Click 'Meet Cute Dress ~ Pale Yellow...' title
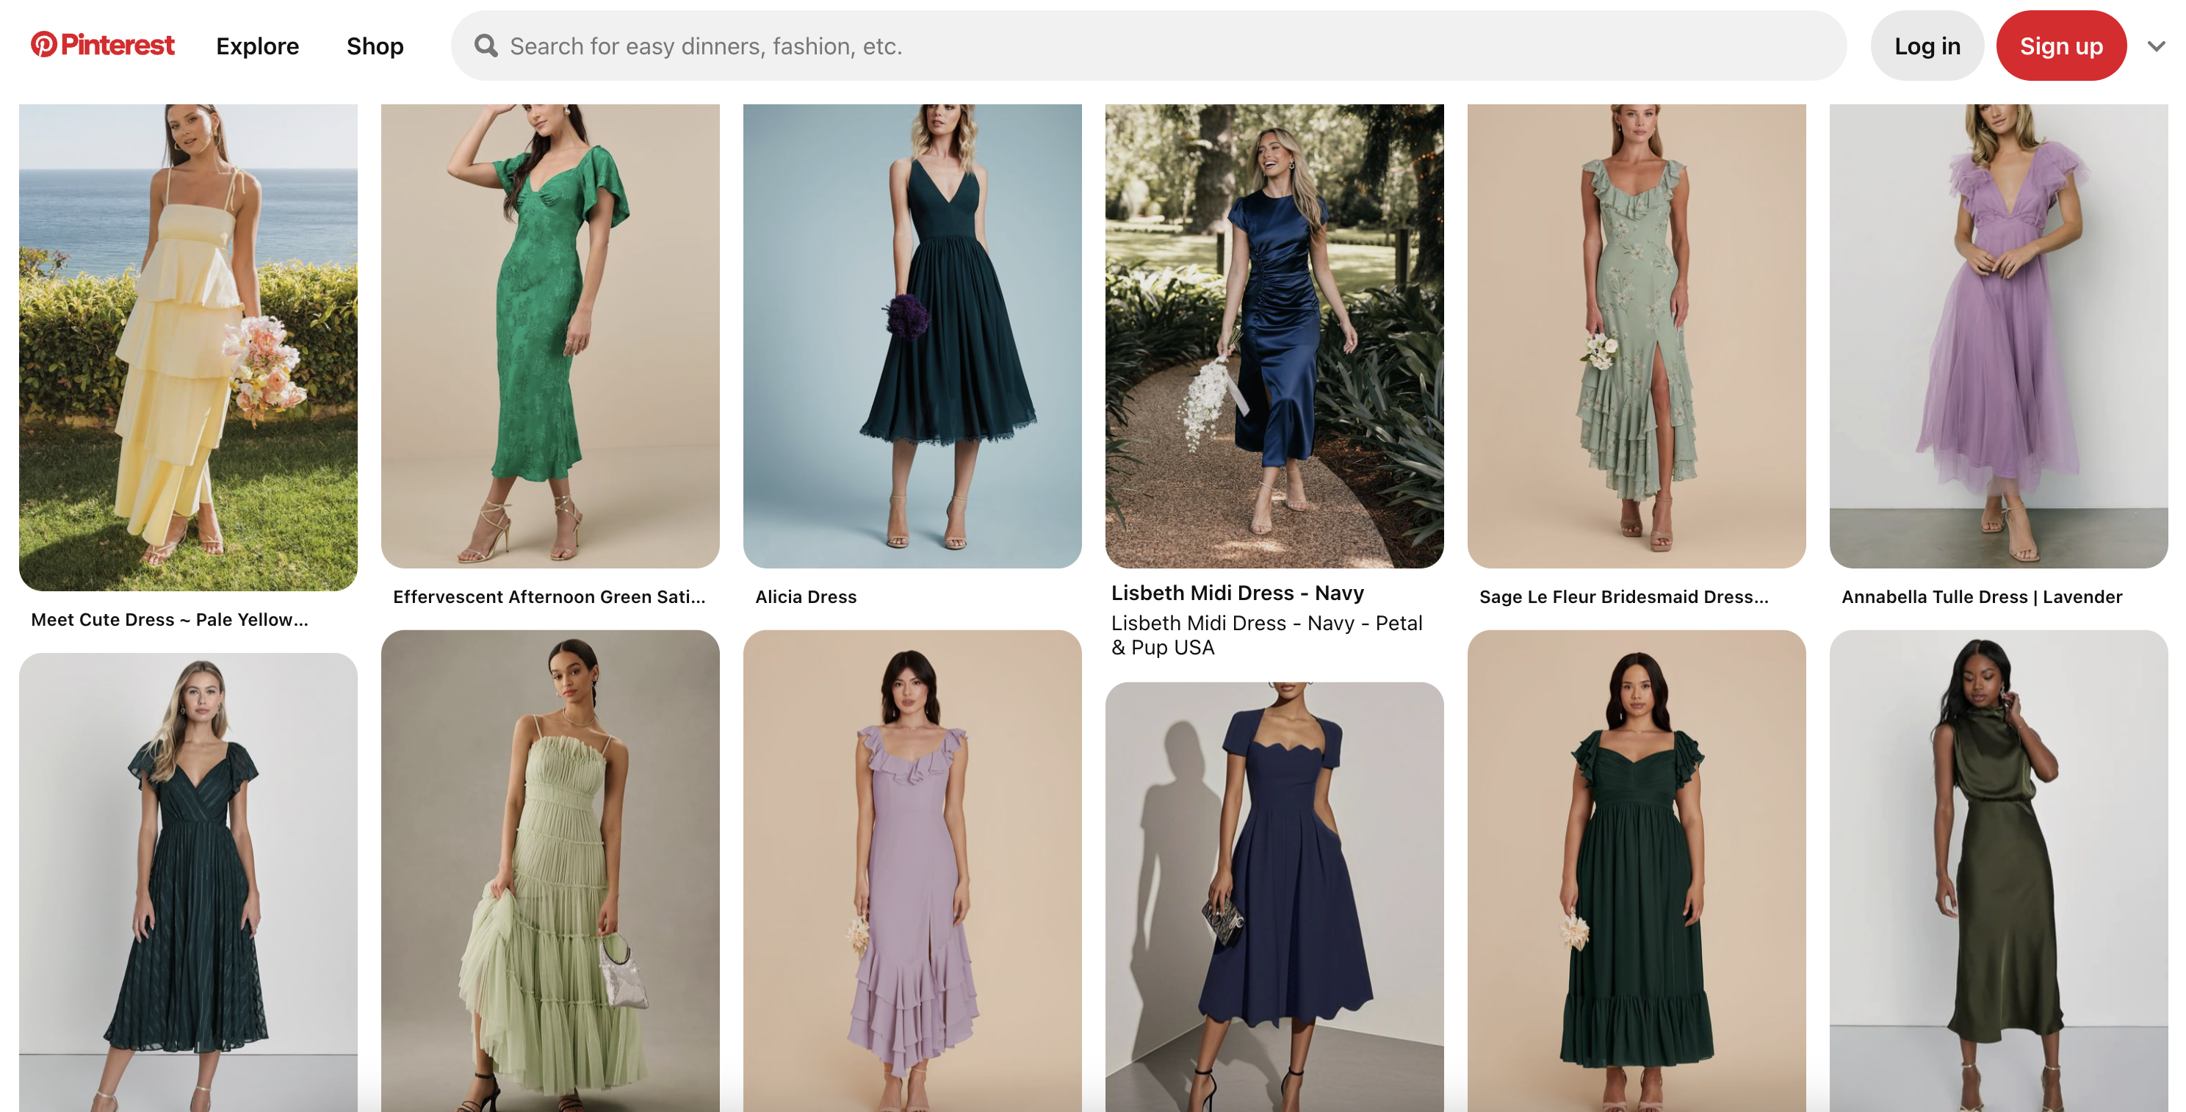The width and height of the screenshot is (2186, 1112). point(170,620)
